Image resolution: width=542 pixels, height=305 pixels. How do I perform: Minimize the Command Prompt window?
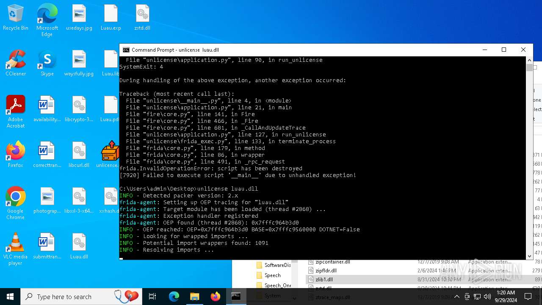[x=484, y=50]
